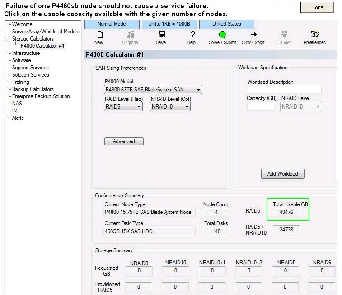Click the Save floppy disk icon
This screenshot has height=295, width=342.
pos(161,34)
